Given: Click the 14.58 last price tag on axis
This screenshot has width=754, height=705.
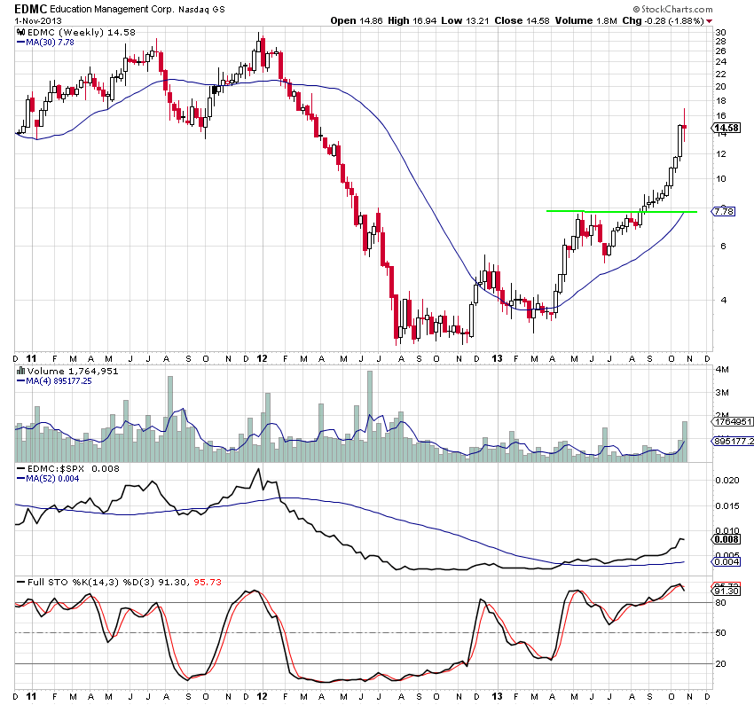Looking at the screenshot, I should click(x=726, y=128).
